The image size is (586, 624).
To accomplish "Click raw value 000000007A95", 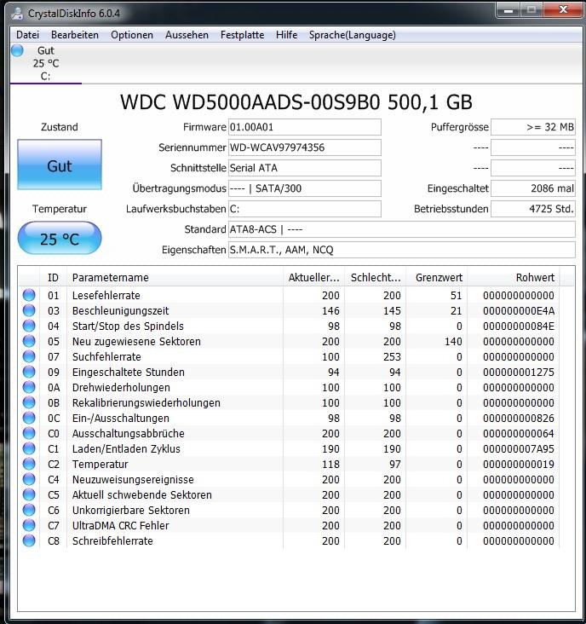I will point(519,449).
